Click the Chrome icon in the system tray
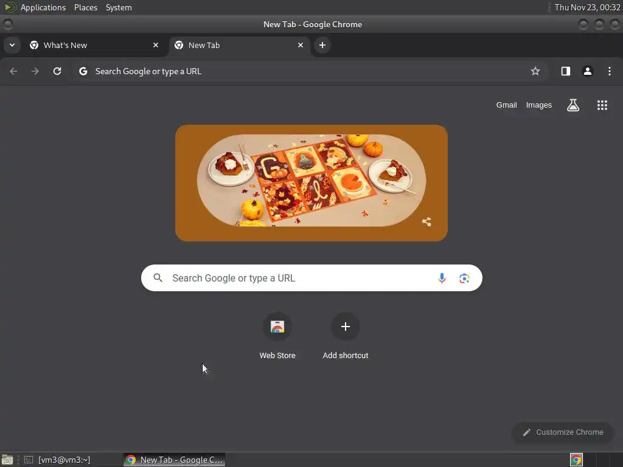The image size is (623, 467). (576, 460)
